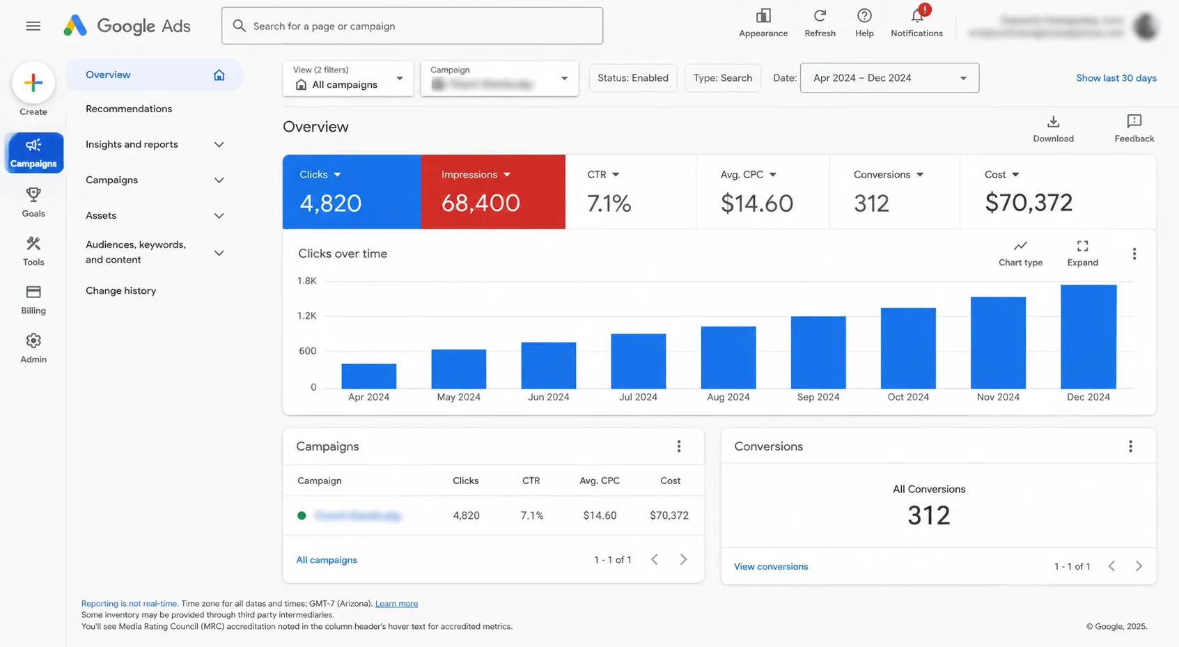Click View conversions link
Image resolution: width=1179 pixels, height=647 pixels.
[771, 567]
